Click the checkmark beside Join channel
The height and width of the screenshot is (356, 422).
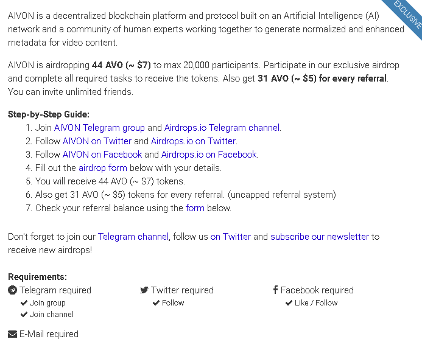pyautogui.click(x=24, y=315)
